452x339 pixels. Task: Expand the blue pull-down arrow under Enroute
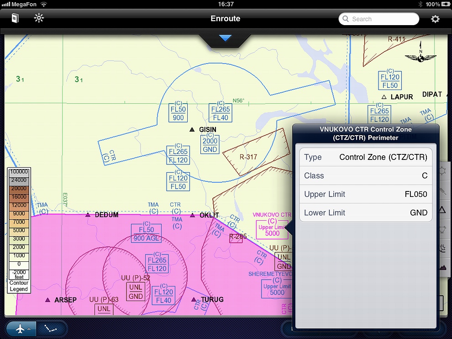226,38
